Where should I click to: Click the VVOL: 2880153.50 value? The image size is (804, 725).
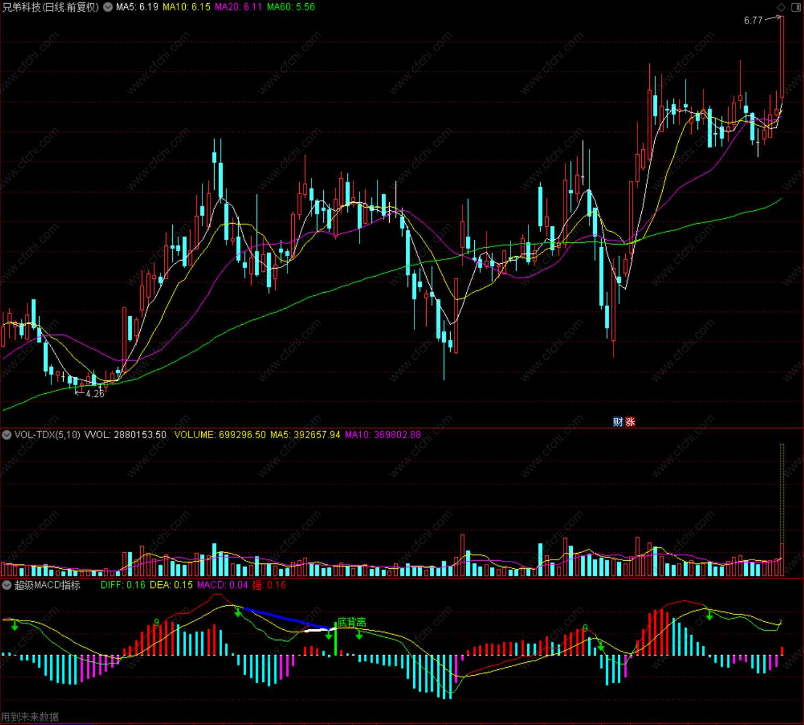click(x=125, y=434)
